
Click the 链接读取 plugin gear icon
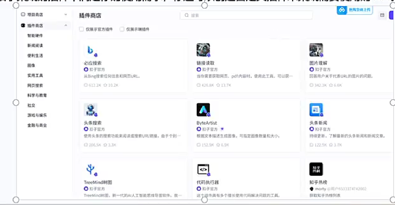[x=203, y=50]
